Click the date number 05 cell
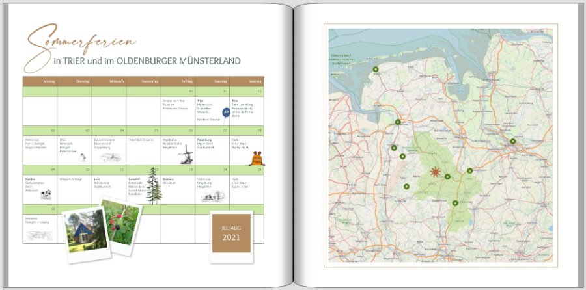The width and height of the screenshot is (586, 290). [x=143, y=131]
